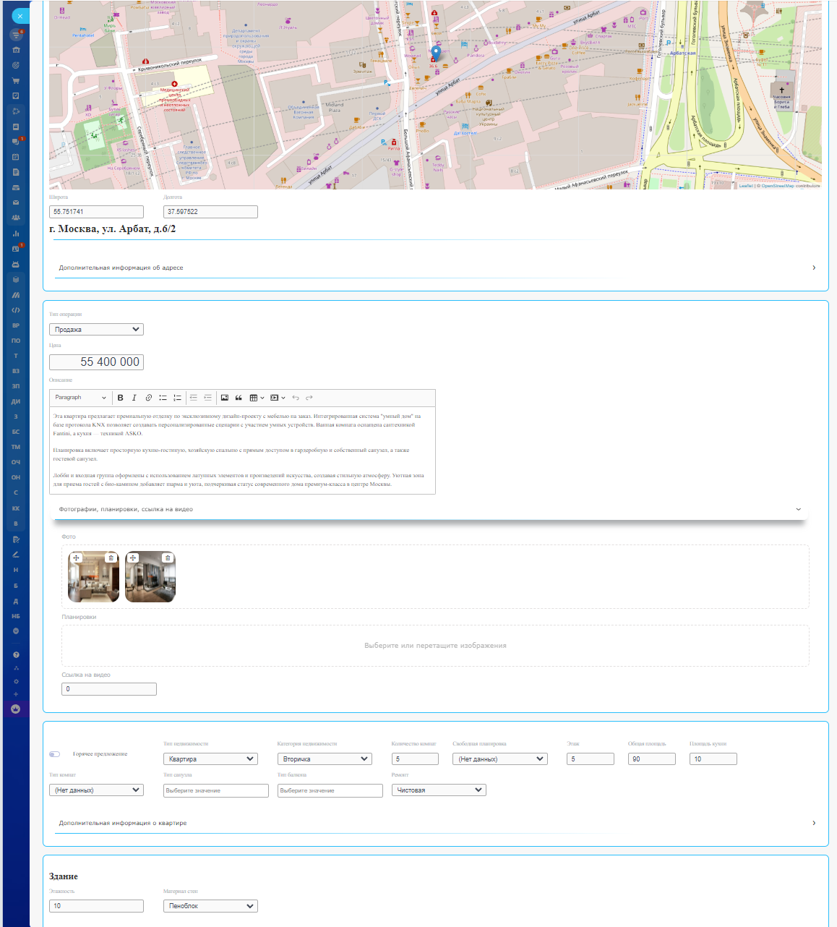Open the calendar icon in the sidebar
This screenshot has height=927, width=837.
coord(16,157)
